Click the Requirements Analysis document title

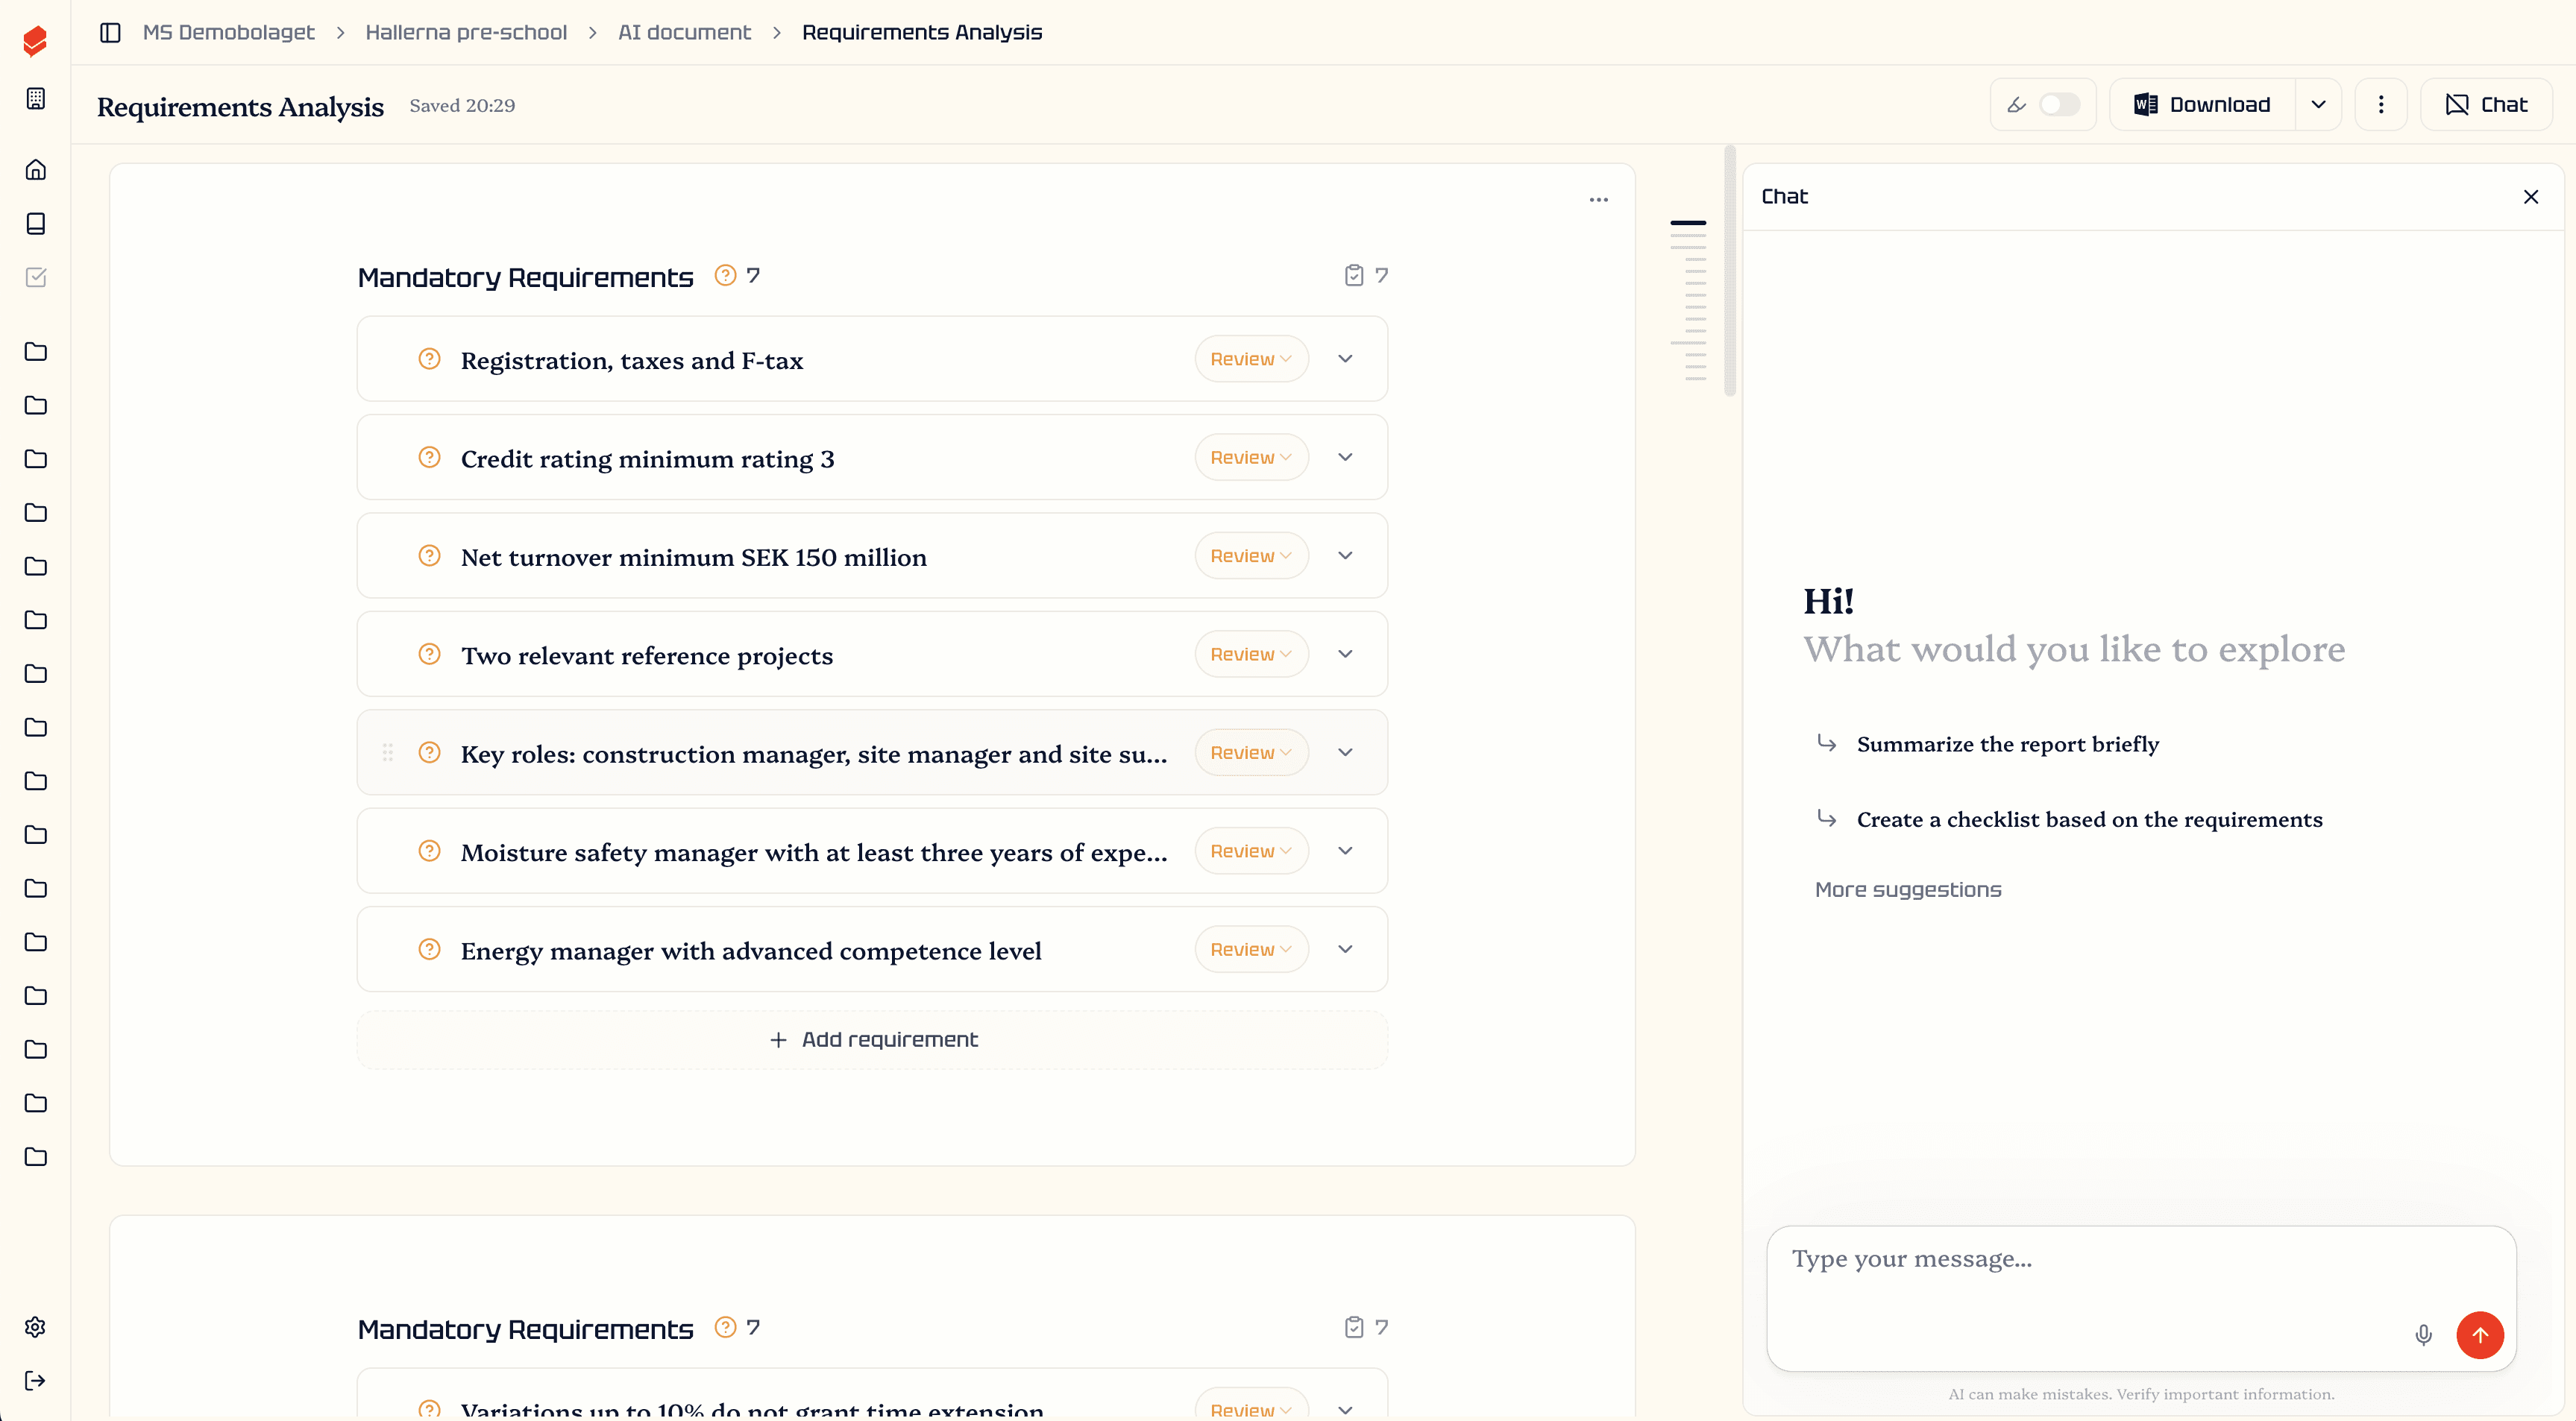240,106
